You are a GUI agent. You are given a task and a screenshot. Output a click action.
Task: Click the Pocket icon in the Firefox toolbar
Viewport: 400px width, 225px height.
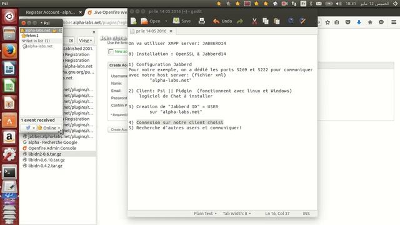[347, 22]
